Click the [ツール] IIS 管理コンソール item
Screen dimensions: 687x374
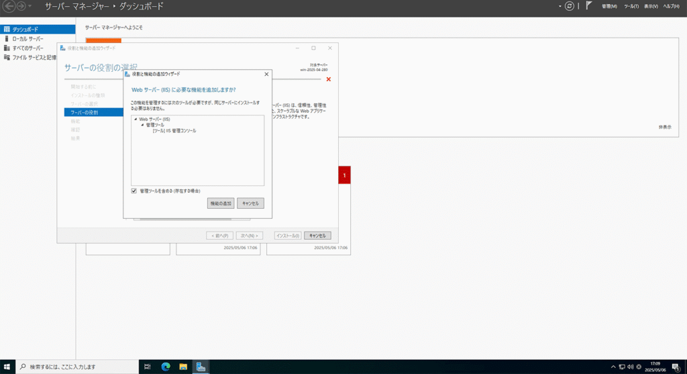174,131
